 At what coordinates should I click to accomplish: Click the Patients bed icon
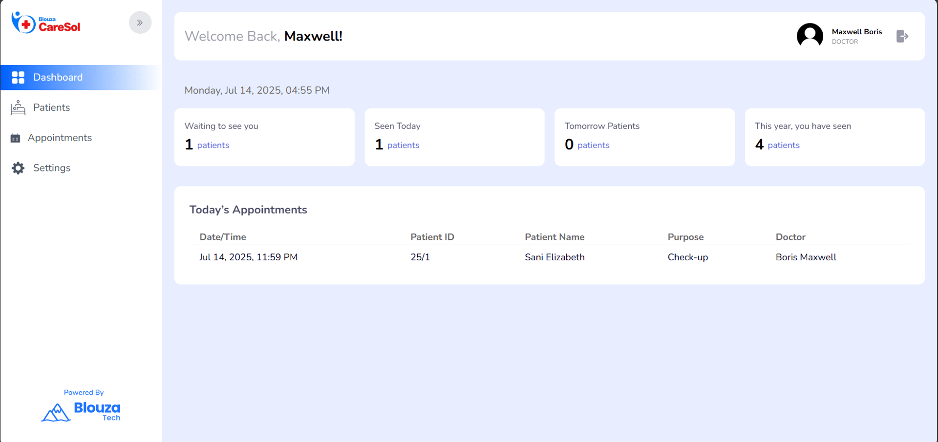click(x=18, y=107)
